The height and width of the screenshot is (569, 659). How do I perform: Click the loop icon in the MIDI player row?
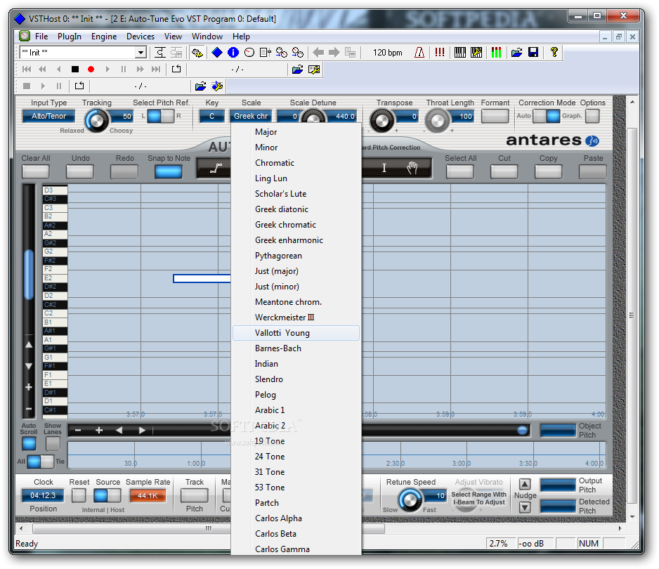(x=176, y=70)
